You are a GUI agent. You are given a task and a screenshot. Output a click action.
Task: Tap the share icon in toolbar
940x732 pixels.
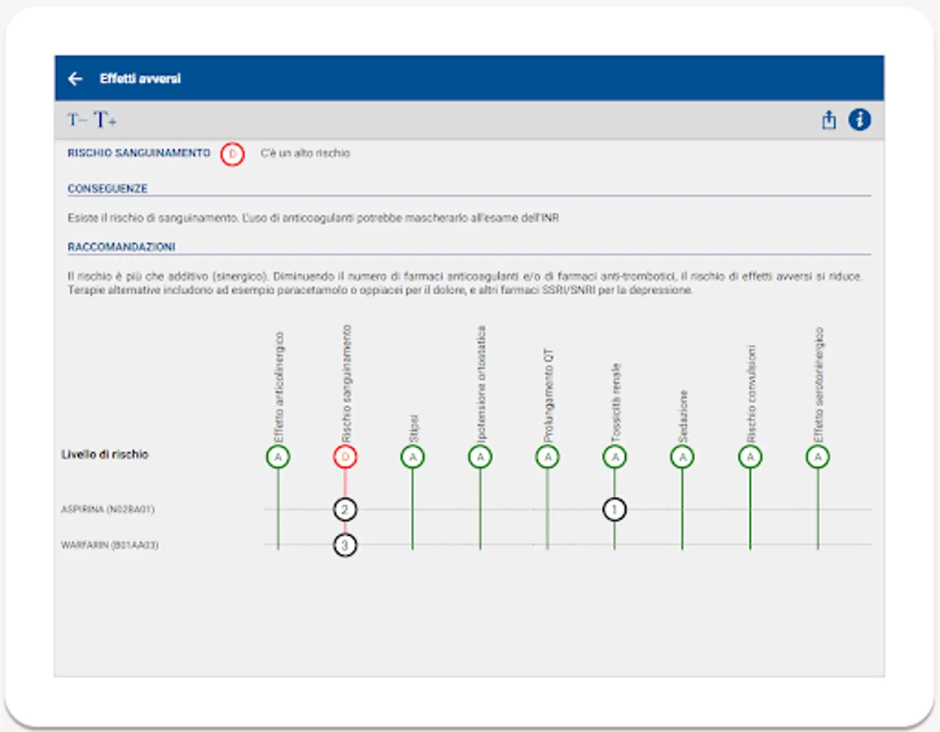click(829, 120)
